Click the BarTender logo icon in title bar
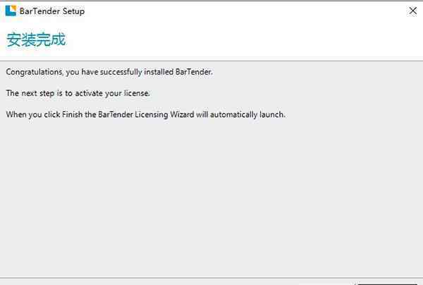This screenshot has height=285, width=423. [x=11, y=11]
